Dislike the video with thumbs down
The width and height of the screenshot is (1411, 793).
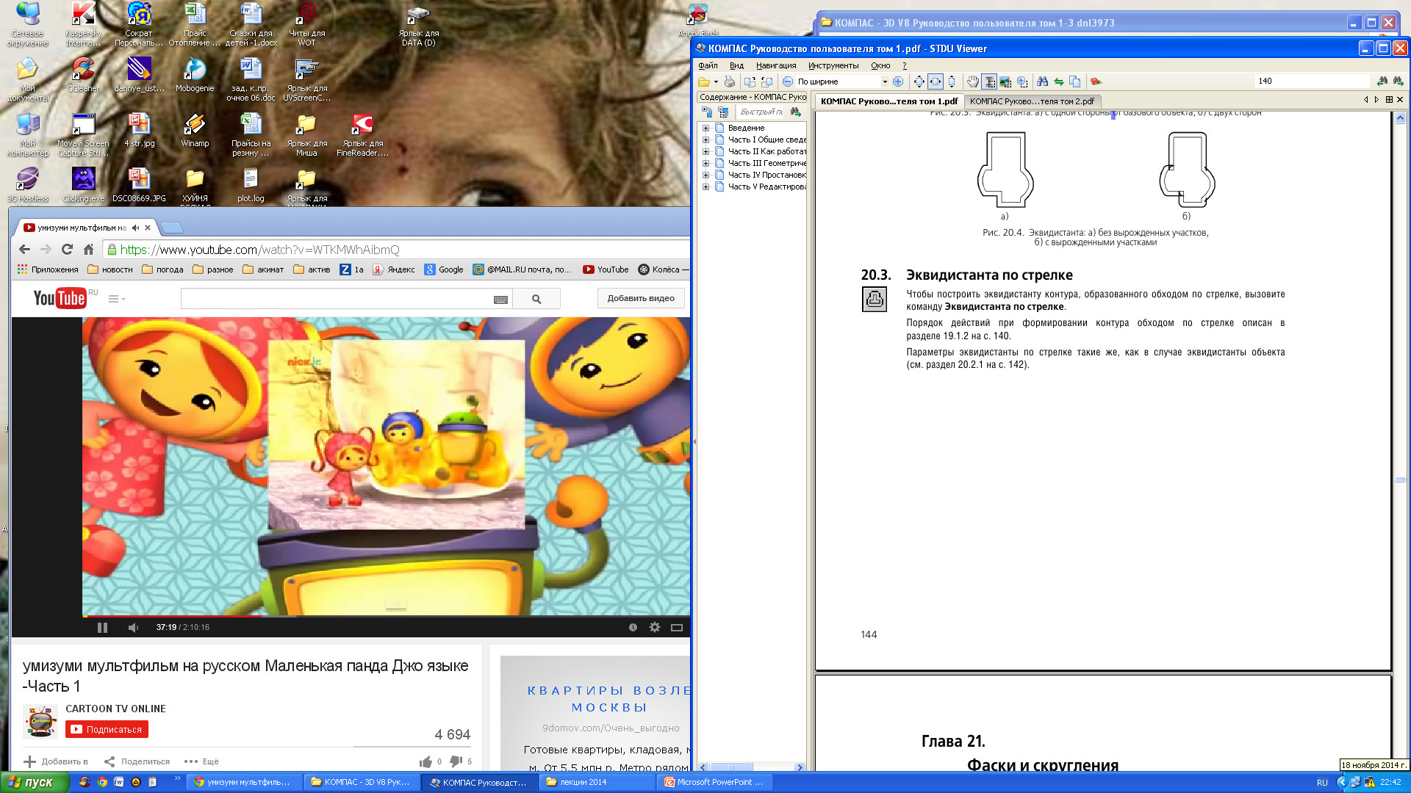tap(456, 761)
